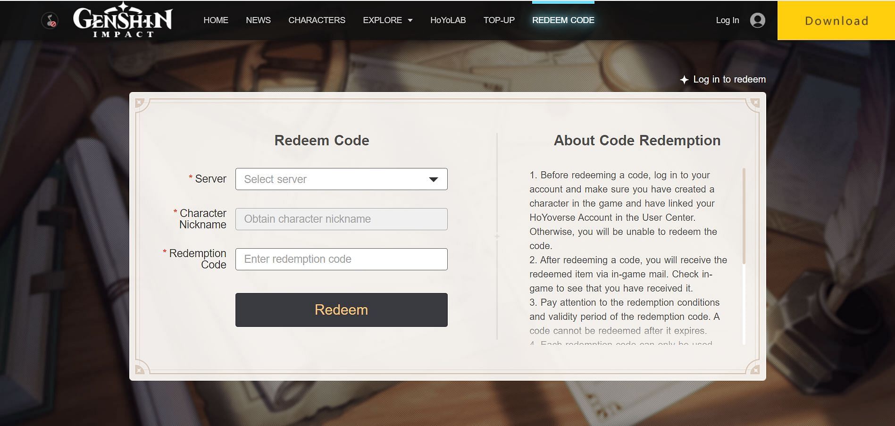Click the About Code Redemption scrollbar
This screenshot has width=895, height=426.
pos(744,216)
